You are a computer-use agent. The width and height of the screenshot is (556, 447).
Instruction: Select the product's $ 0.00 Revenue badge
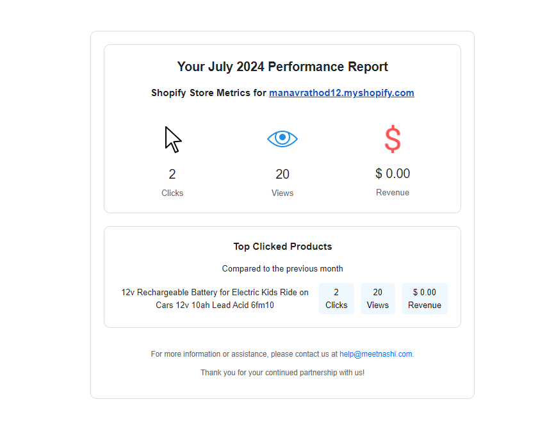pos(425,299)
